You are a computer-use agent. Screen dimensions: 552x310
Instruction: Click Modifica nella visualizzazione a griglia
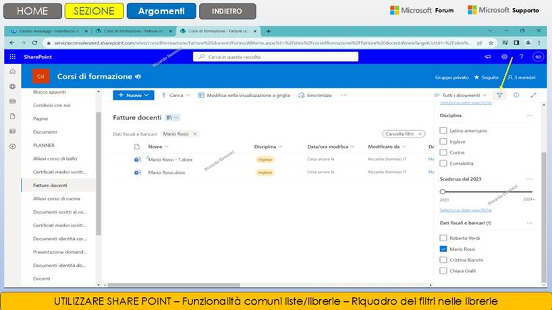(x=244, y=95)
